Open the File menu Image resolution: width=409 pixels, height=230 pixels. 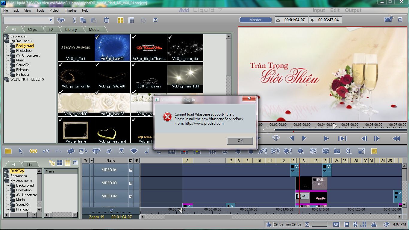[x=6, y=10]
